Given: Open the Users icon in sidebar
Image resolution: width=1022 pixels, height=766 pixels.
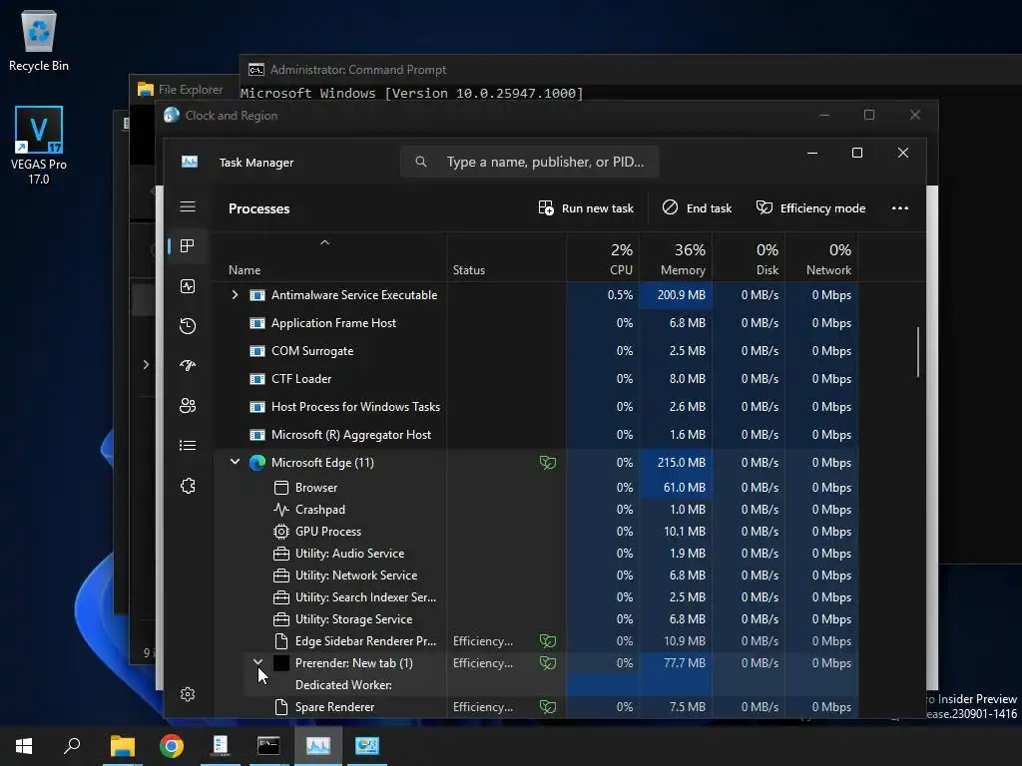Looking at the screenshot, I should click(x=188, y=406).
